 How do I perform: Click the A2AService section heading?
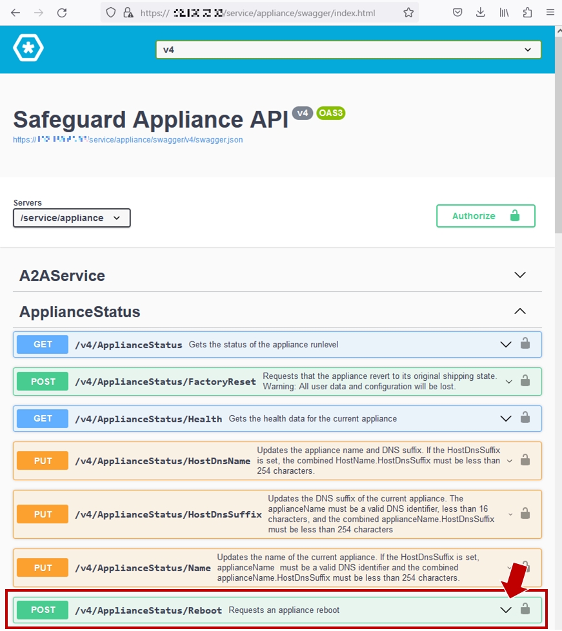point(62,276)
